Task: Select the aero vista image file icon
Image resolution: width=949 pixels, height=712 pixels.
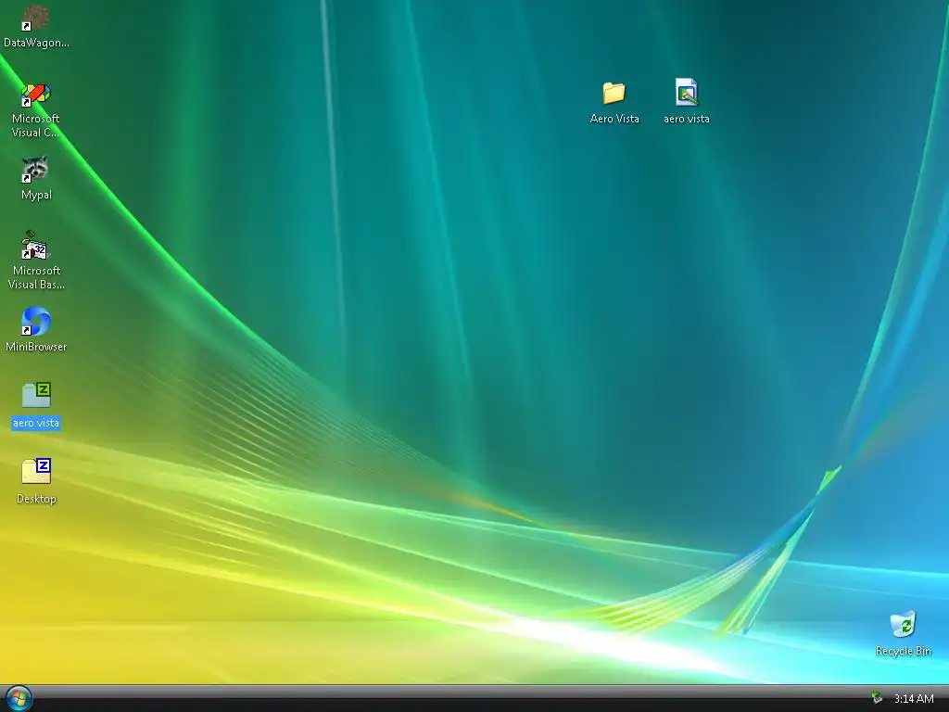Action: (687, 92)
